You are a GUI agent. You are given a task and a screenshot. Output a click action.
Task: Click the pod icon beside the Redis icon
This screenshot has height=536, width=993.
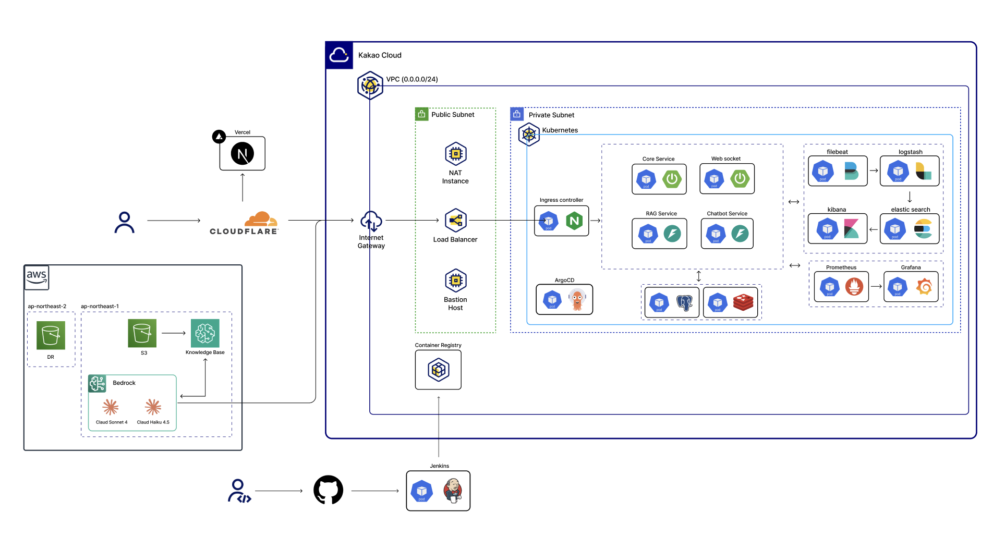pos(718,302)
